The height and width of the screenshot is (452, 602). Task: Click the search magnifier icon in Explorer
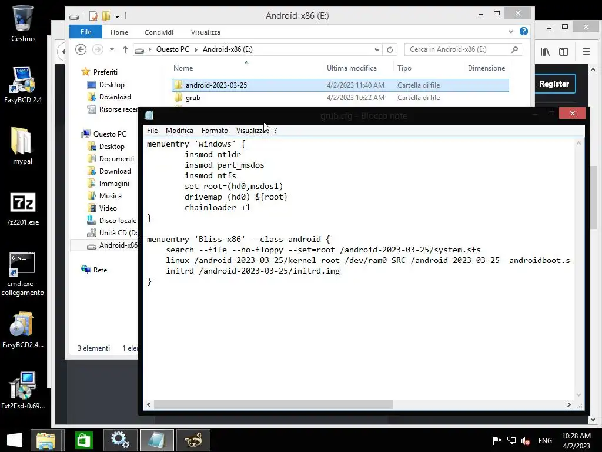point(514,49)
